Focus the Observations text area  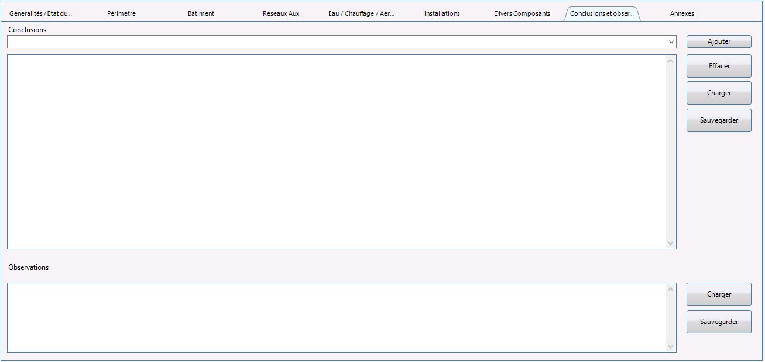tap(337, 318)
